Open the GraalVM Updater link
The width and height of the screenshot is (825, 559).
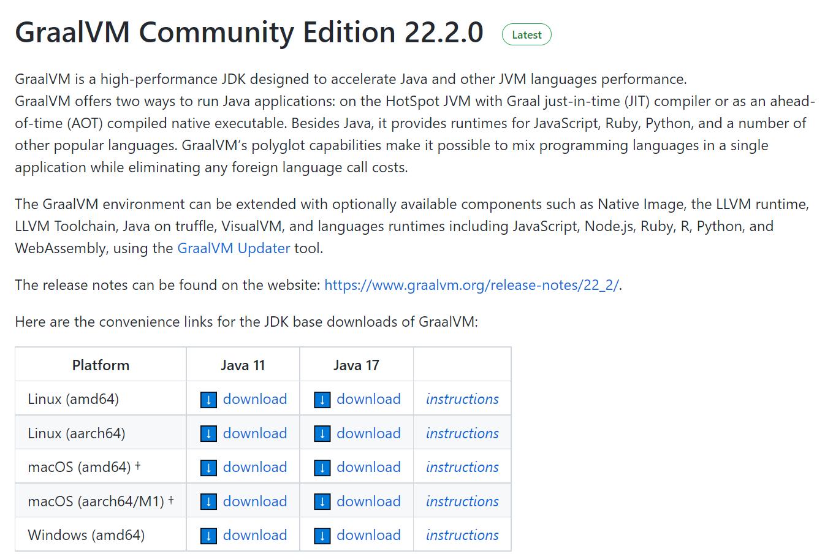[234, 248]
